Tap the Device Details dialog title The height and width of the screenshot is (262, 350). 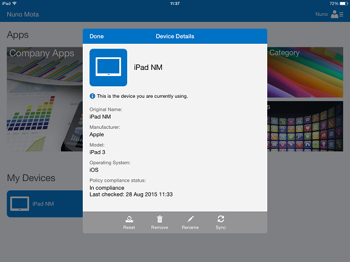pos(175,36)
